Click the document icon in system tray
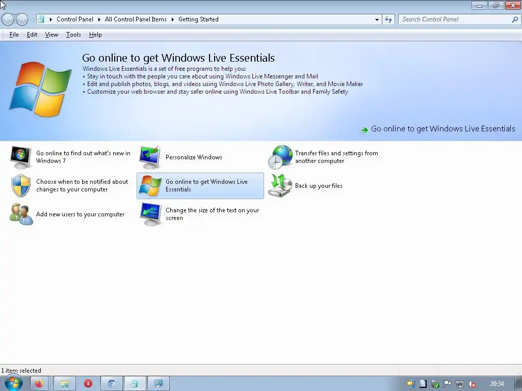 [x=423, y=384]
